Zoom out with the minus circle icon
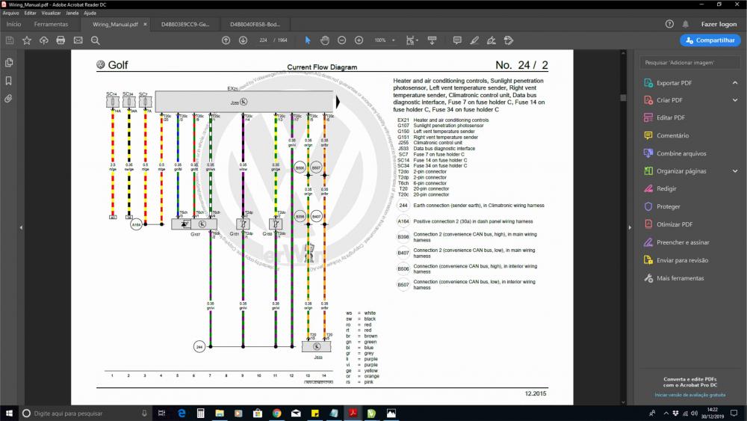The width and height of the screenshot is (747, 421). tap(341, 40)
